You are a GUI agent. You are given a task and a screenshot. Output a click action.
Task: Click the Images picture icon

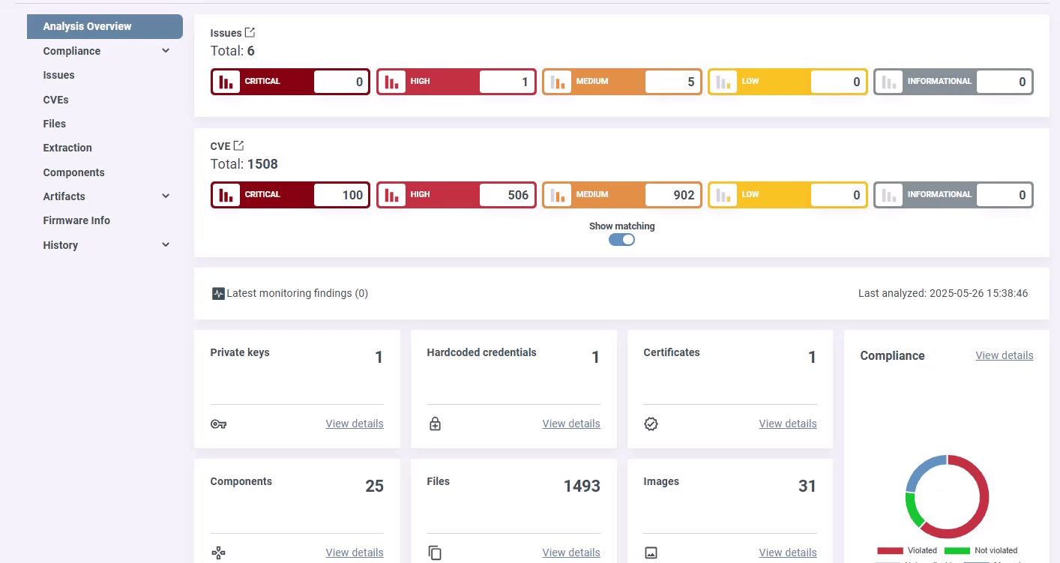pos(651,553)
